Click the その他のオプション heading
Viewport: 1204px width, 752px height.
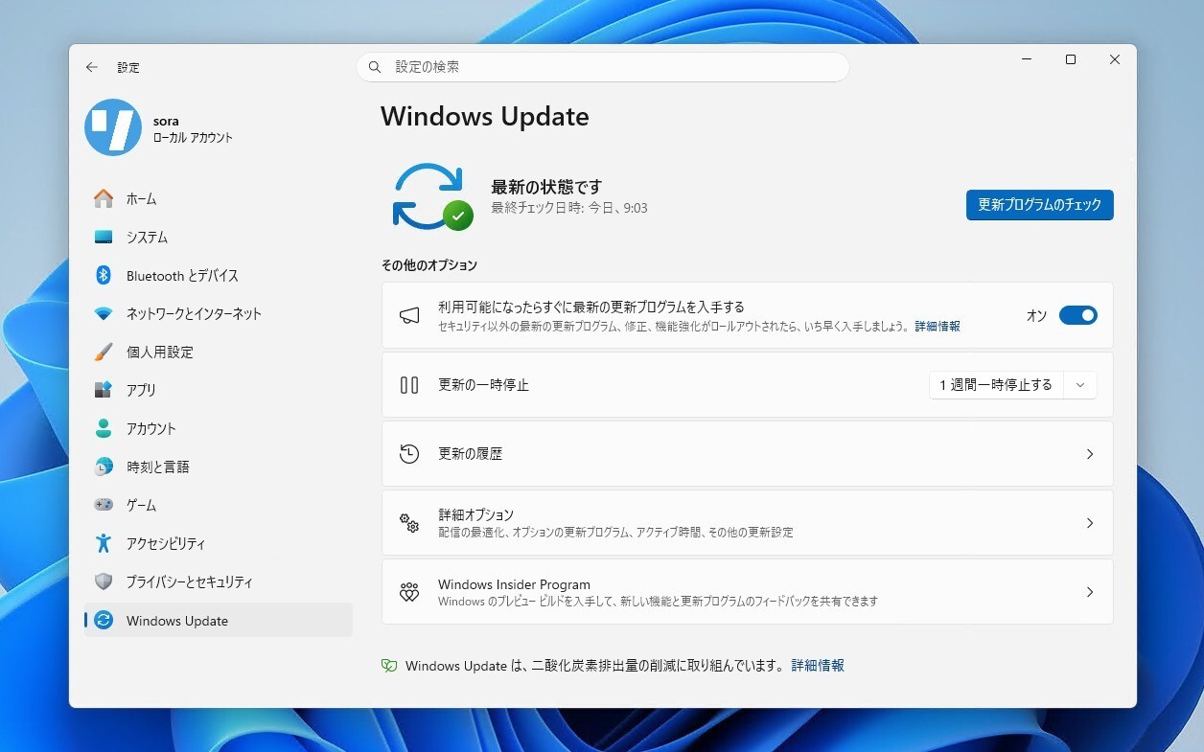429,265
